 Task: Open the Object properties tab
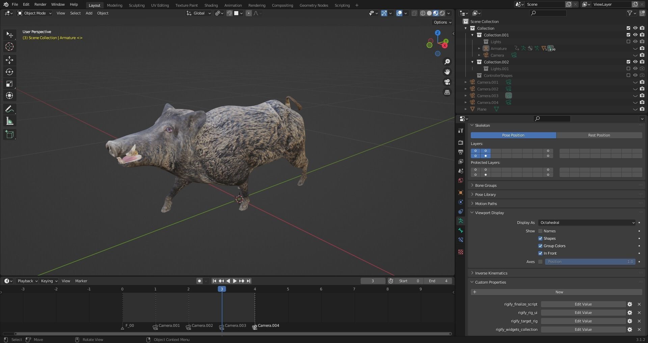tap(461, 193)
